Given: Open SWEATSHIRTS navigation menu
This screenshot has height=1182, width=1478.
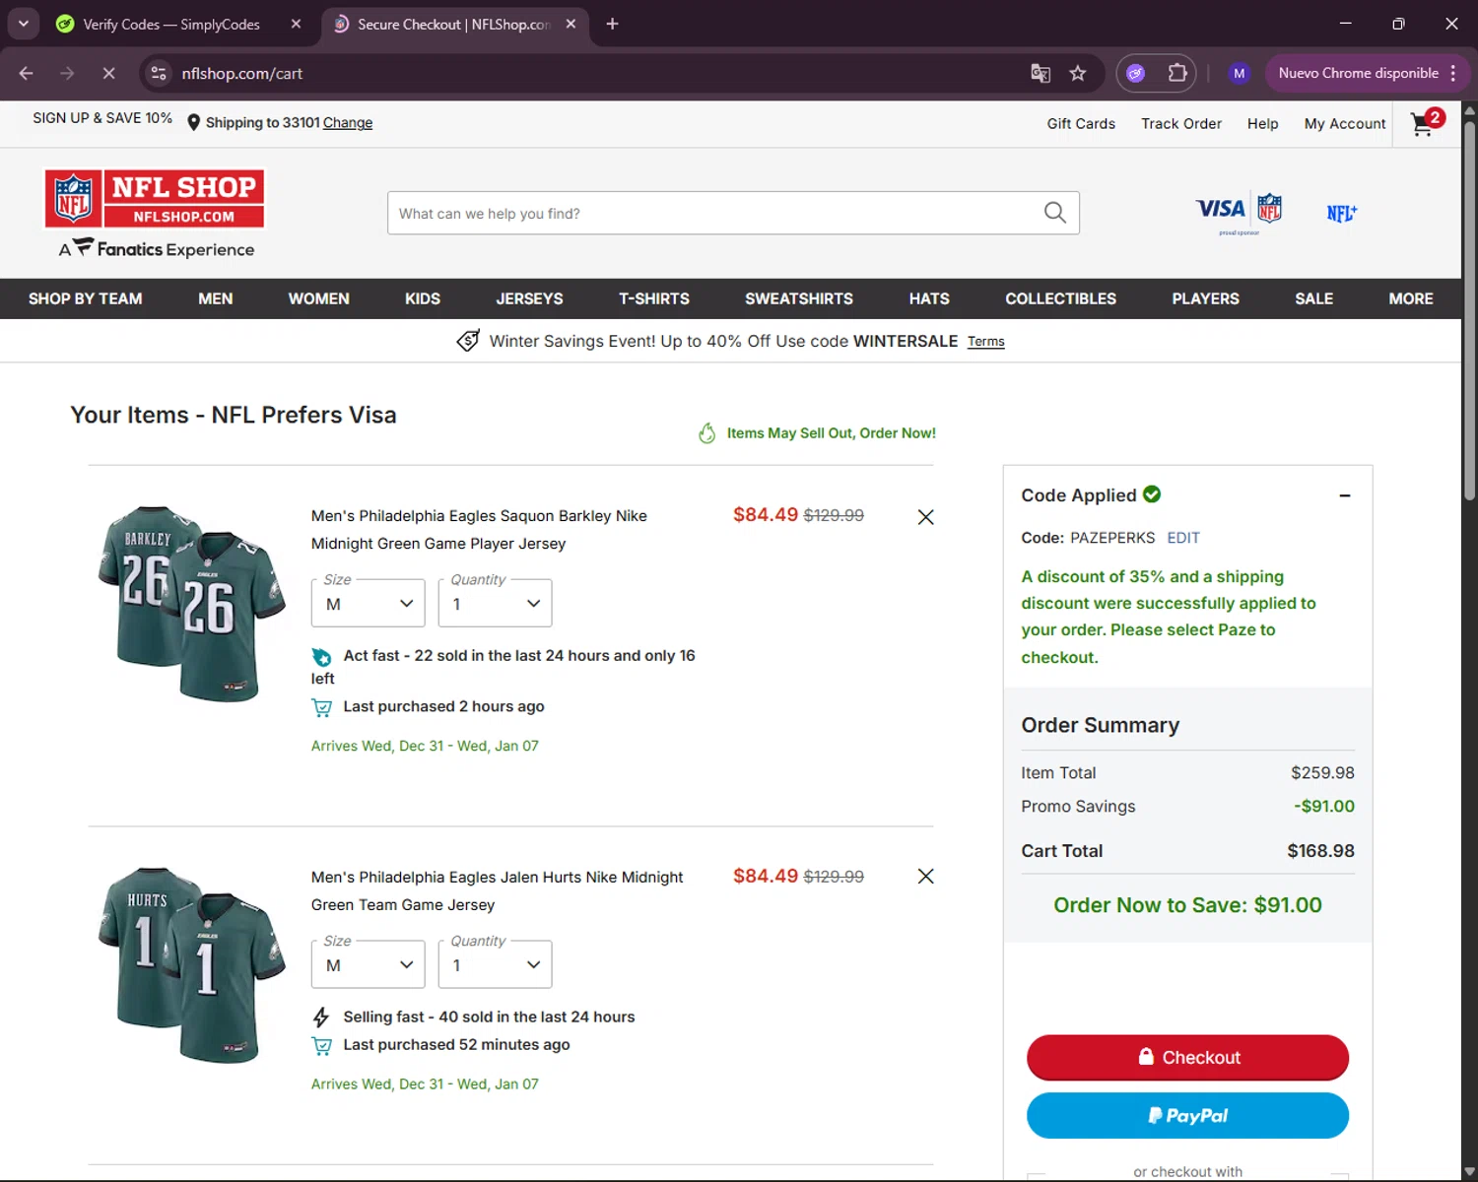Looking at the screenshot, I should pos(799,298).
